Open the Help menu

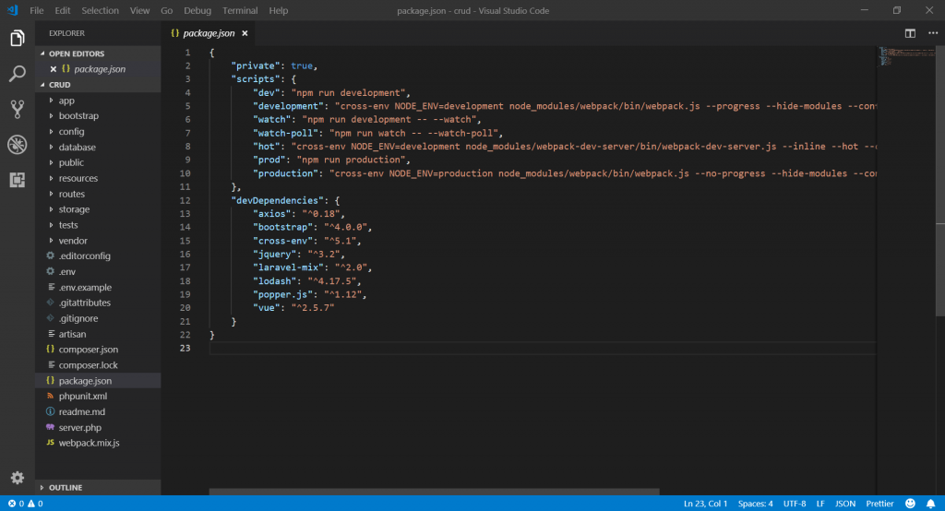[279, 10]
